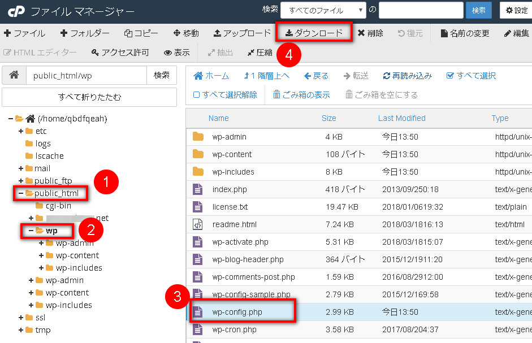
Task: Collapse the /home/qbdfqeah root tree node
Action: tap(11, 119)
